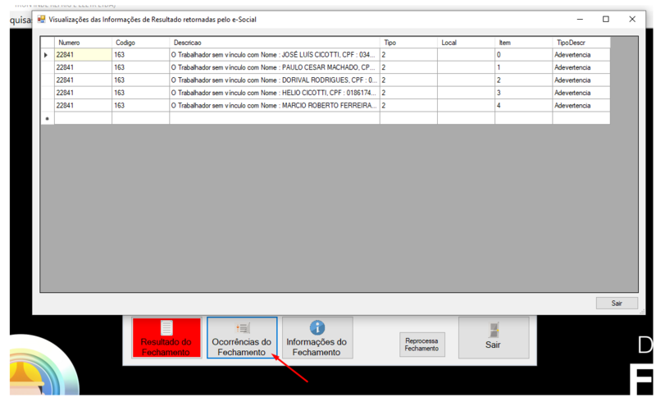This screenshot has height=402, width=656.
Task: Select the empty Local cell in the JOSÉ LUÍS CICOTTI row
Action: click(x=466, y=55)
